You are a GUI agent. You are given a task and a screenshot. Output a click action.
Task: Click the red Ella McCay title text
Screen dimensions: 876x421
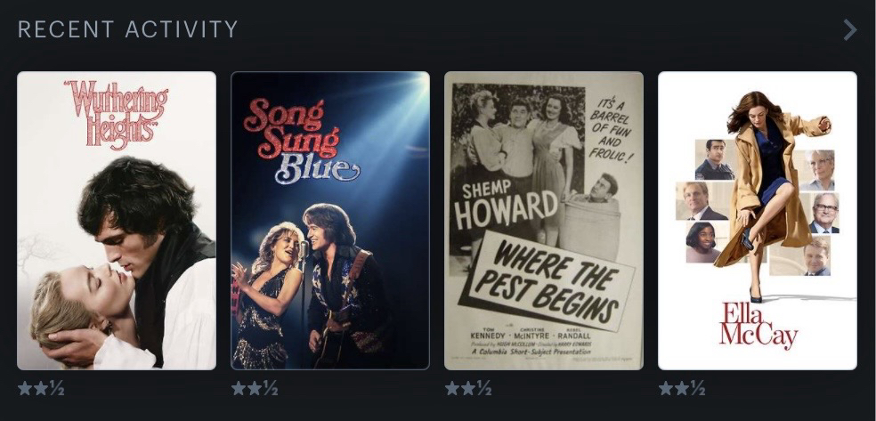758,326
